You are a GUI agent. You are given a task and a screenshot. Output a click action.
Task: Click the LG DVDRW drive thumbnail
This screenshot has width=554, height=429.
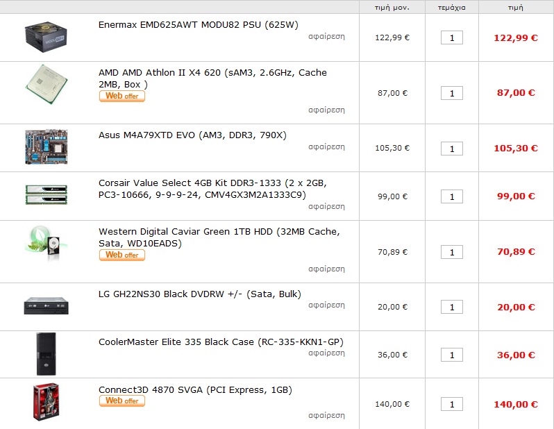click(x=47, y=306)
